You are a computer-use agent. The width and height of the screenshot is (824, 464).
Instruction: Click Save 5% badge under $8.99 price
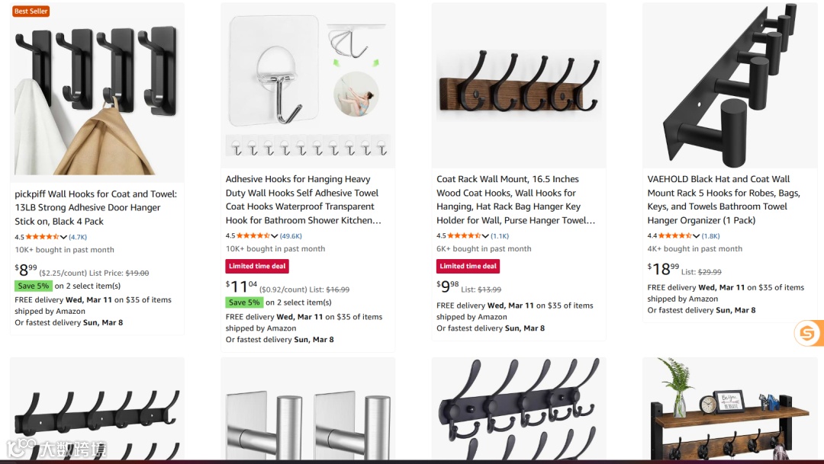33,286
